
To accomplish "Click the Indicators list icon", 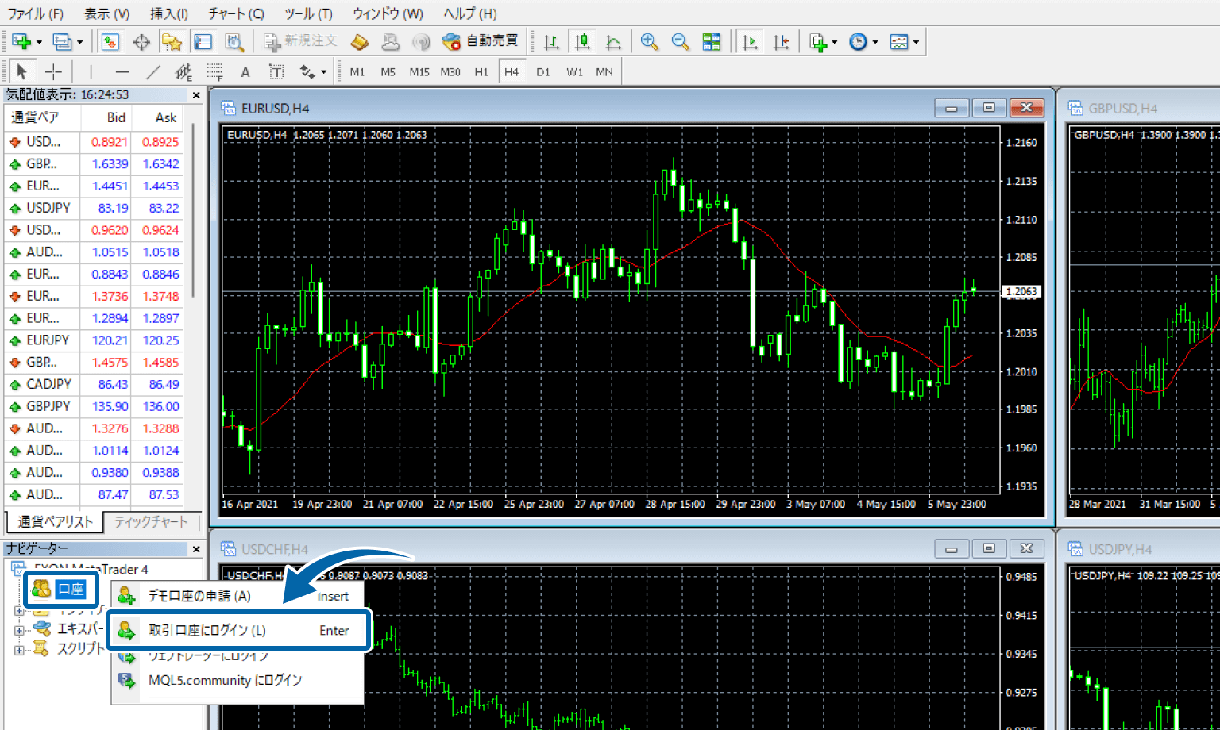I will pos(818,41).
